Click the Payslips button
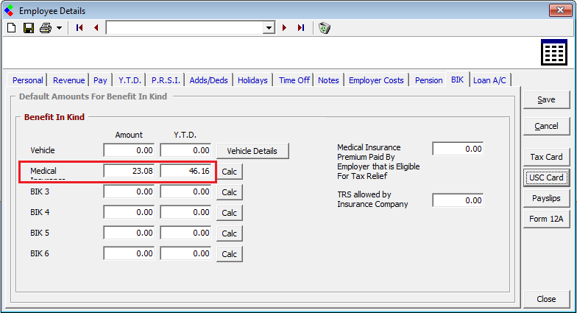The width and height of the screenshot is (577, 313). click(x=545, y=198)
